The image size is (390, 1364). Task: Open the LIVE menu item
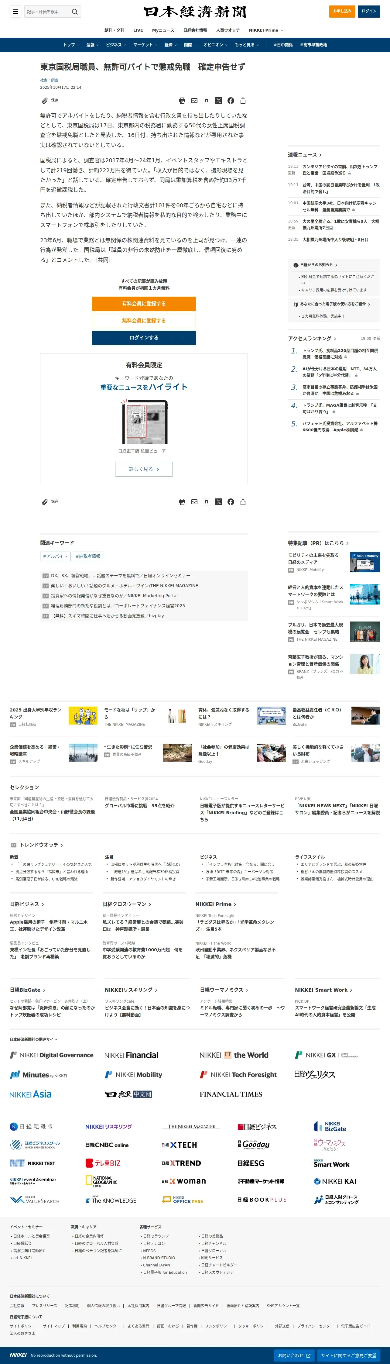tap(138, 30)
